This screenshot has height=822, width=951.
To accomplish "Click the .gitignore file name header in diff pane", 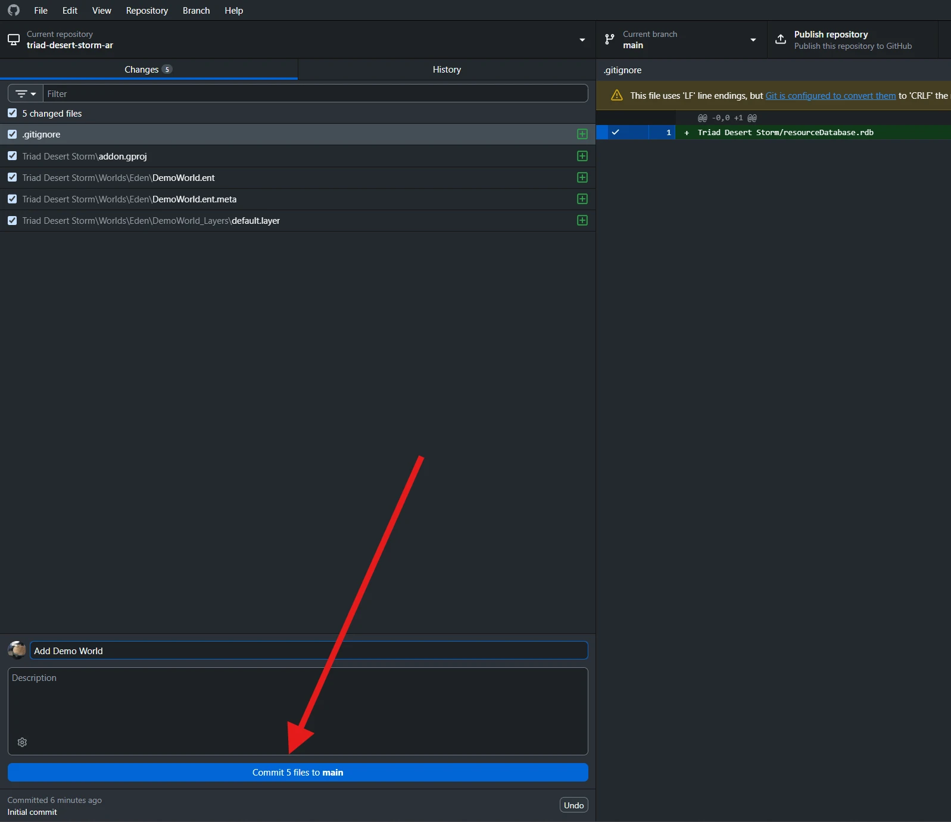I will click(x=622, y=70).
